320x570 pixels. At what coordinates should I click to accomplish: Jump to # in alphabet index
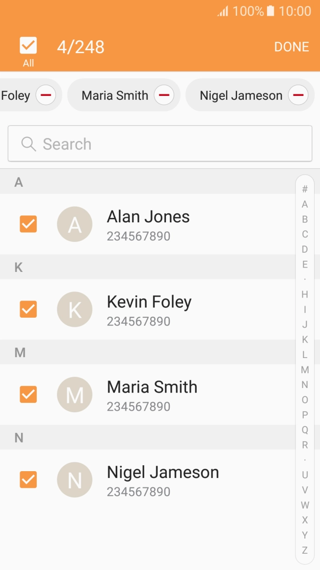305,189
